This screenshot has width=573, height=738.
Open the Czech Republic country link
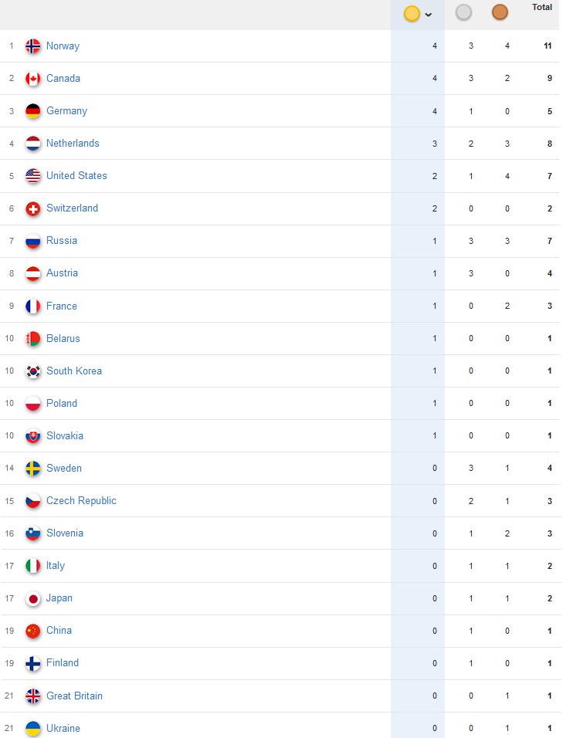[x=81, y=501]
